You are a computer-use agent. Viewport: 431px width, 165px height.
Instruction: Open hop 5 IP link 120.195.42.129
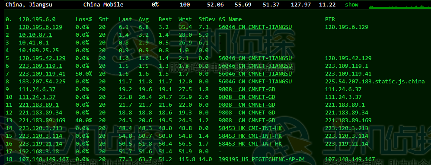click(42, 58)
